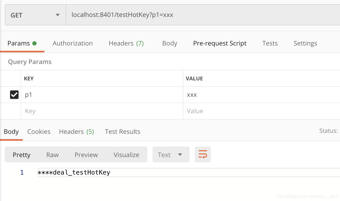Open the Pre-request Script tab

click(x=220, y=43)
